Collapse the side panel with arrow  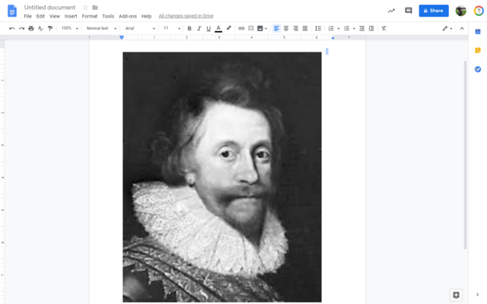pos(477,294)
